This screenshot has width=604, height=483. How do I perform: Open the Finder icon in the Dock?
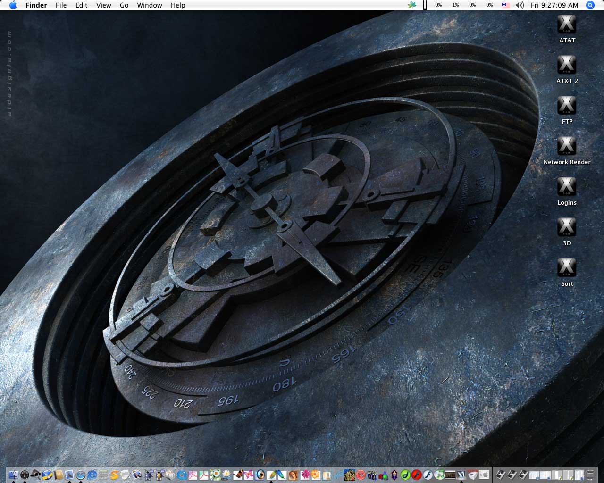13,475
